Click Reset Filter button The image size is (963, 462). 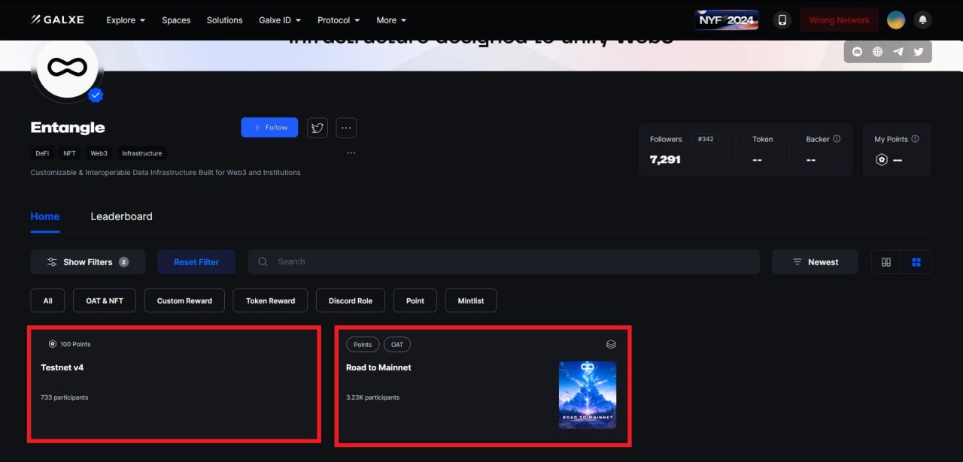tap(196, 262)
